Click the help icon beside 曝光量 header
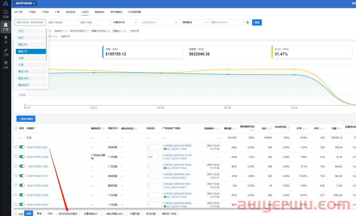Screen dimensions: 356x216 pyautogui.click(x=234, y=129)
